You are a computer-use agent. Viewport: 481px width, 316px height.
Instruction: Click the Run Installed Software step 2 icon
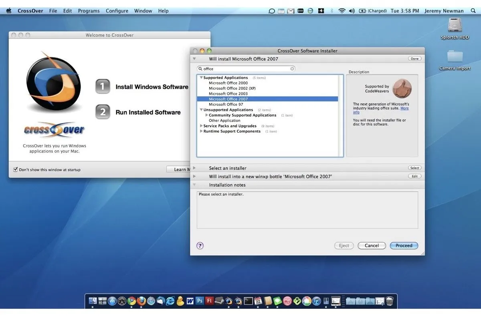[103, 112]
